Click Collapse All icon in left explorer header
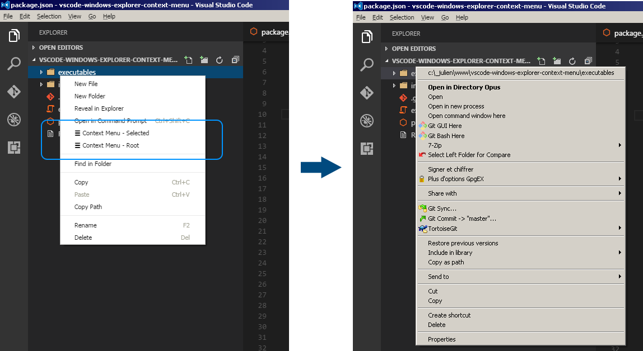 pyautogui.click(x=235, y=60)
